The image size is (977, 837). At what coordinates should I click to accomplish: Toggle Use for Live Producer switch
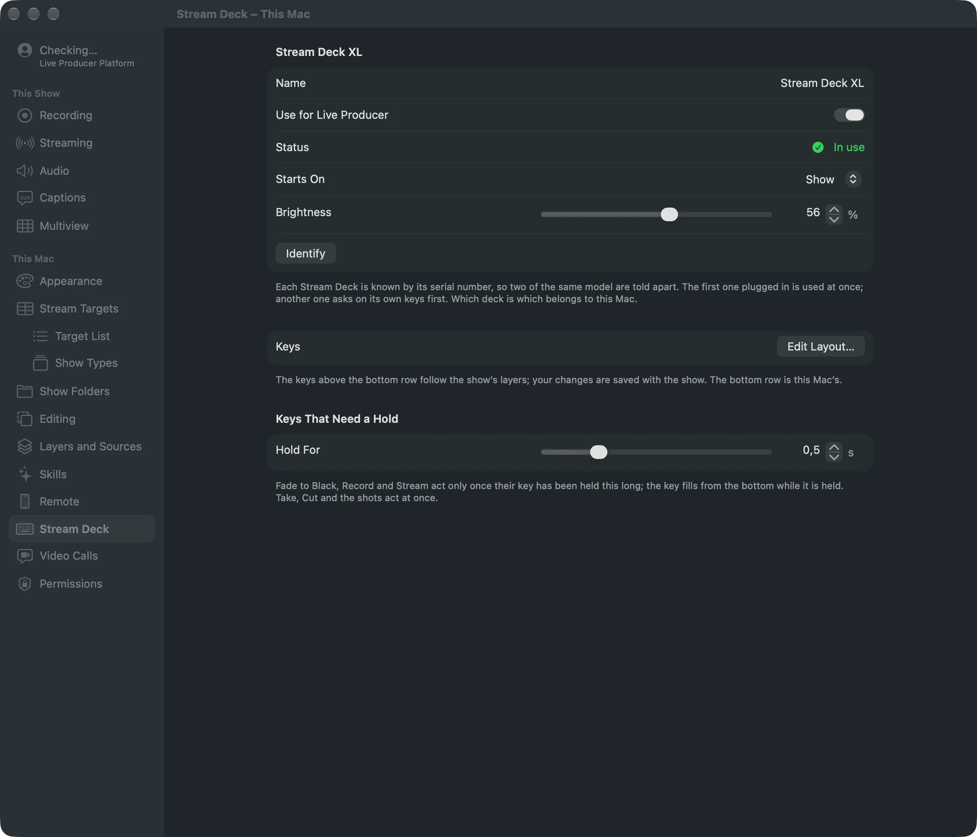pyautogui.click(x=849, y=115)
